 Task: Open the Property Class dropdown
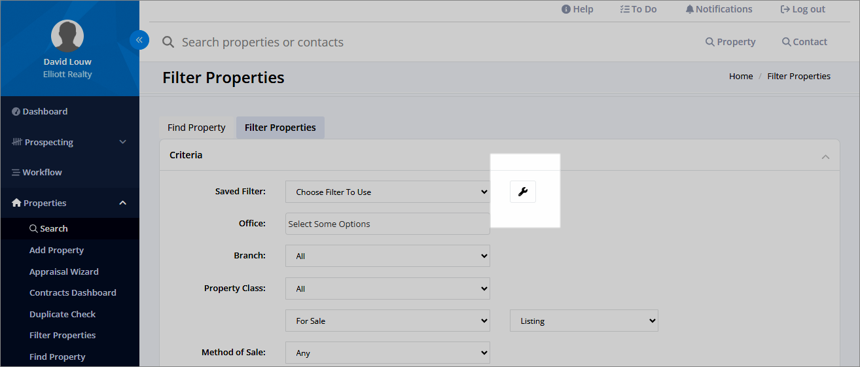[x=387, y=288]
